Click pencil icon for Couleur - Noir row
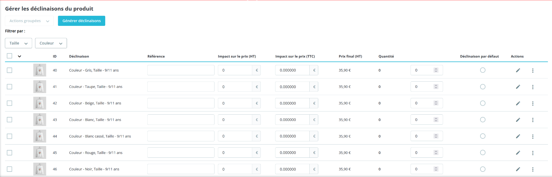Image resolution: width=552 pixels, height=177 pixels. click(x=518, y=169)
